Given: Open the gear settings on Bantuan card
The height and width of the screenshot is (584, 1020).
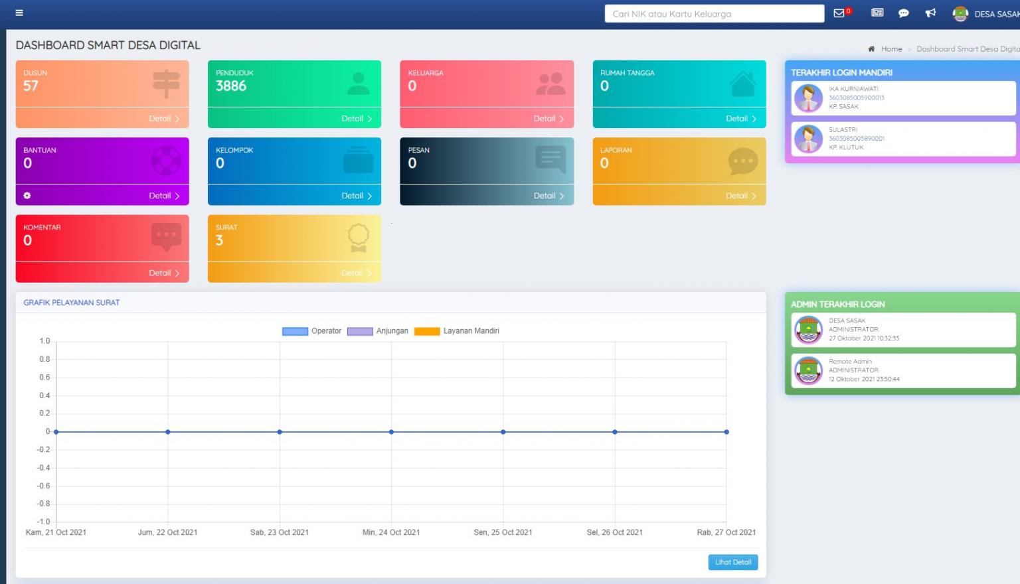Looking at the screenshot, I should (x=27, y=196).
